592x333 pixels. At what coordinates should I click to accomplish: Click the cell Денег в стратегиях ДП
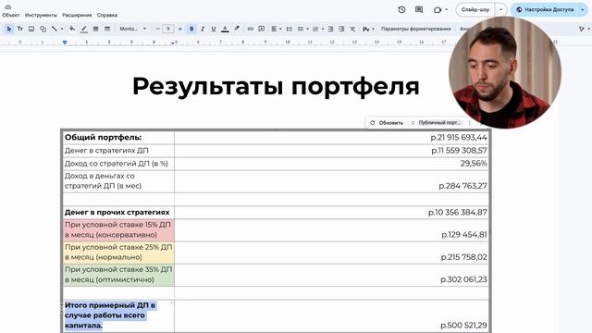[117, 151]
